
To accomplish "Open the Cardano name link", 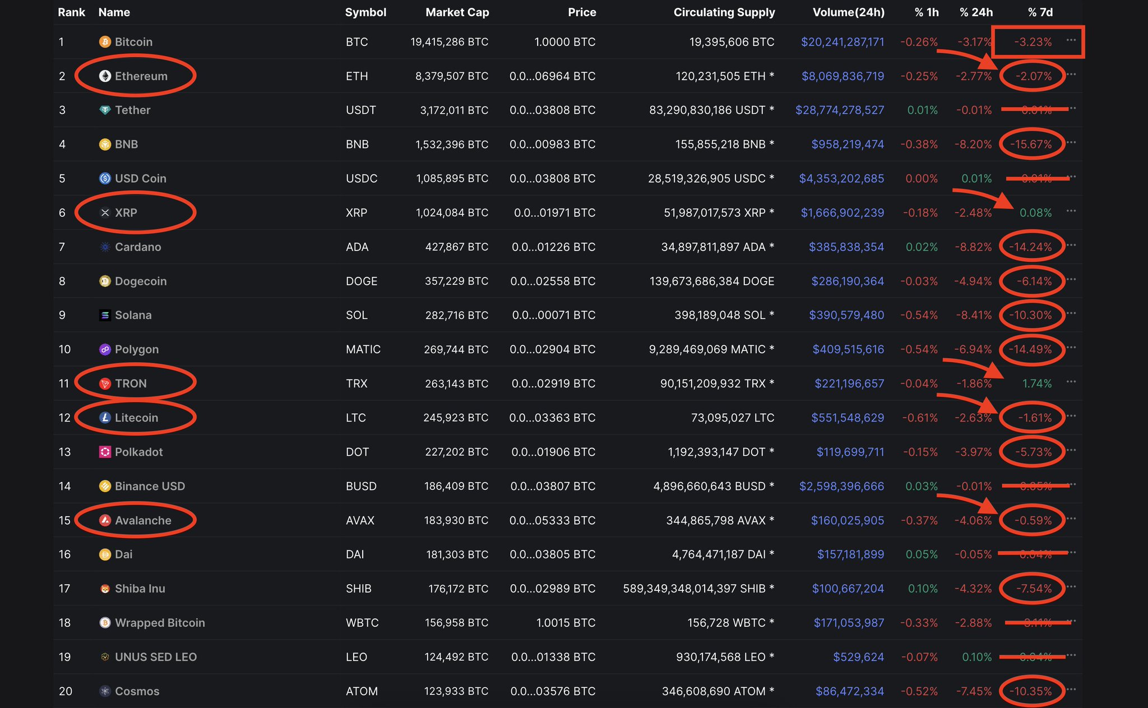I will (138, 247).
